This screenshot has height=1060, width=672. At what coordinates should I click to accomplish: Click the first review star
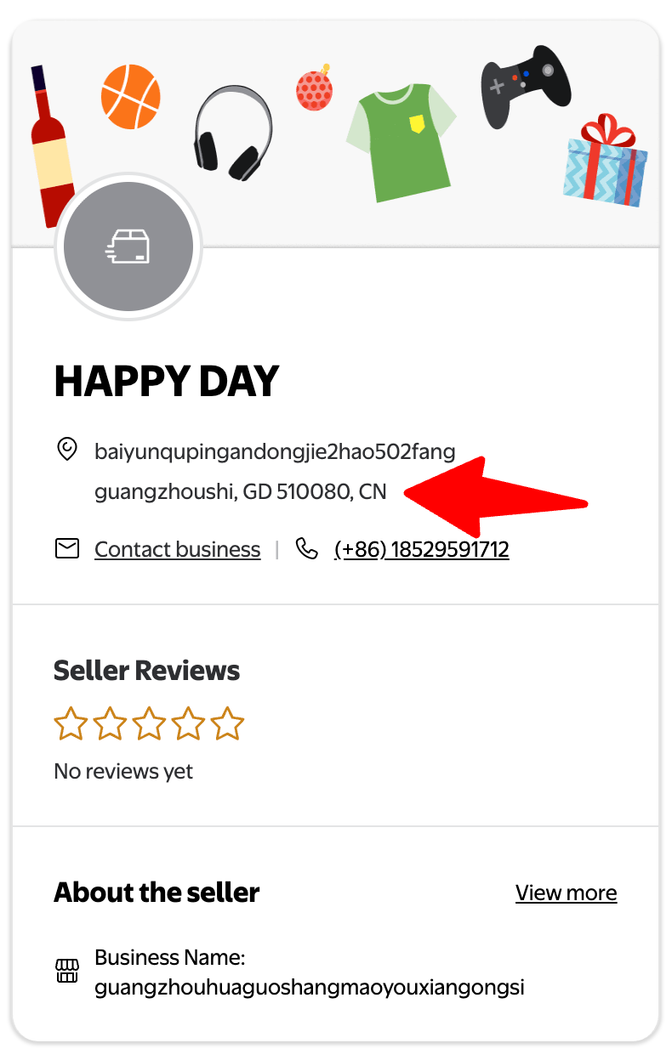click(71, 724)
